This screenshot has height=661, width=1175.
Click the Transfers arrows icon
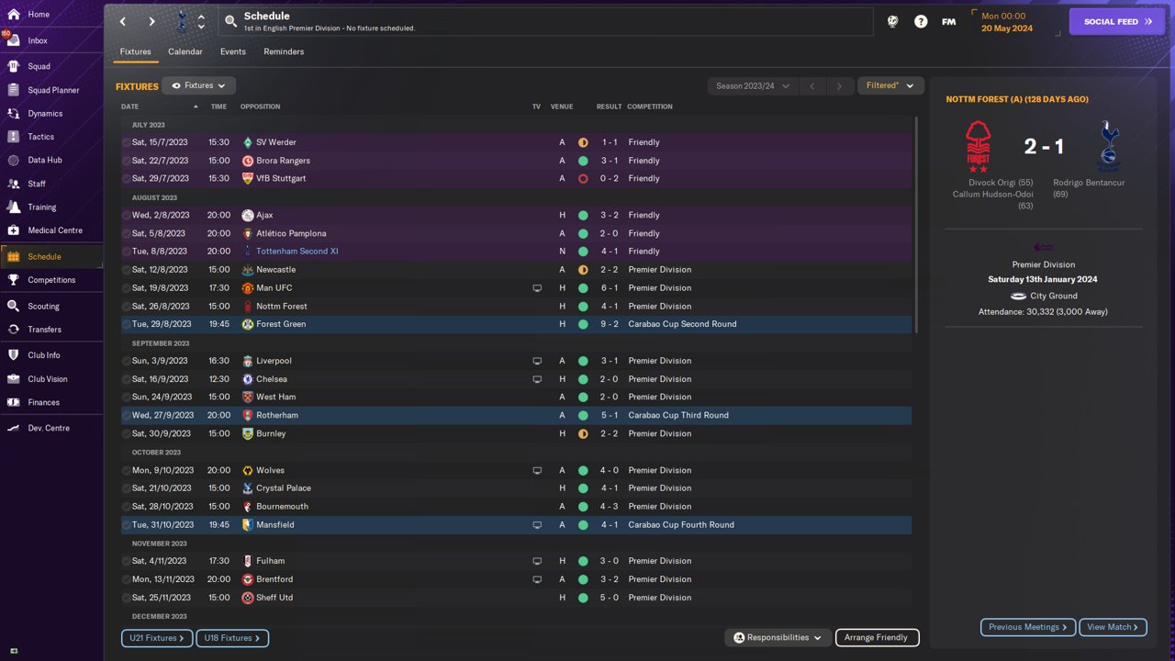point(13,330)
